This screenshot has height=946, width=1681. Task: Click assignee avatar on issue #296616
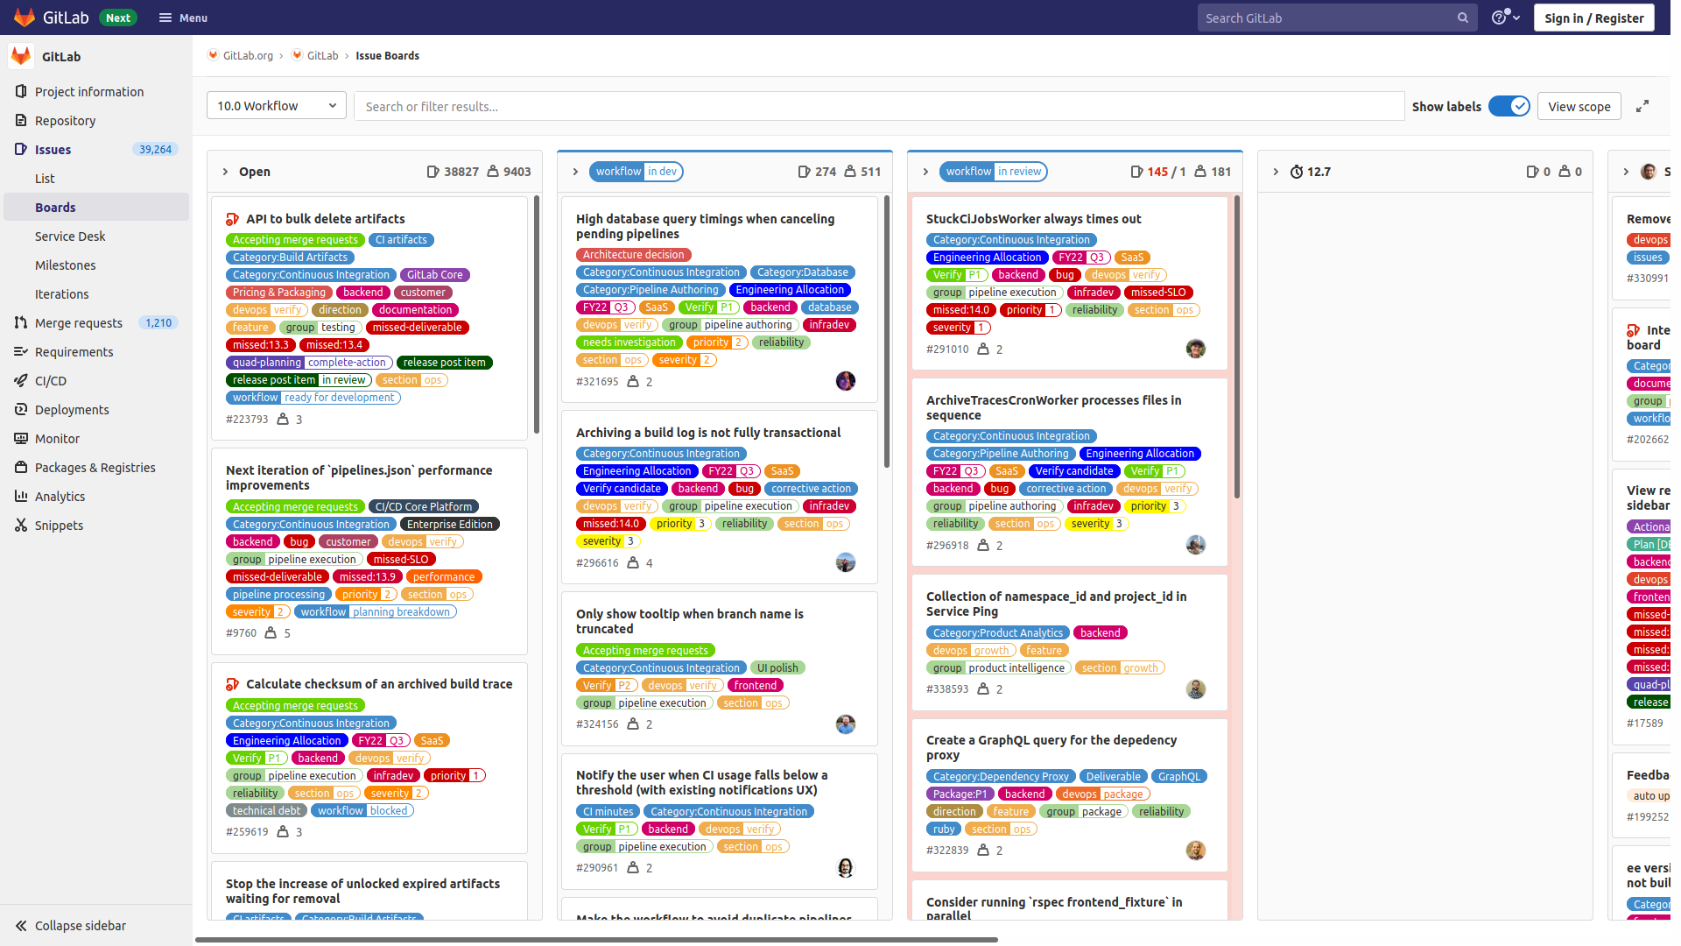click(846, 562)
